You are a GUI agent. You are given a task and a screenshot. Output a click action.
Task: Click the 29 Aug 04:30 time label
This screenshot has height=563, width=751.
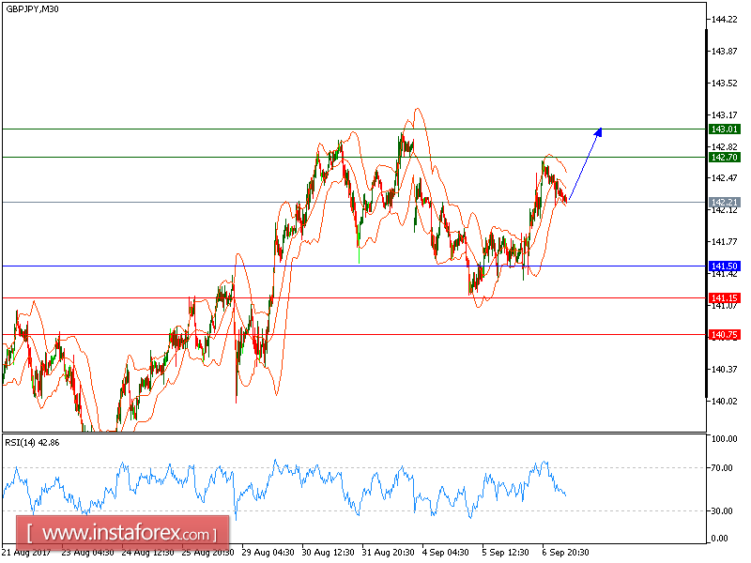(268, 553)
